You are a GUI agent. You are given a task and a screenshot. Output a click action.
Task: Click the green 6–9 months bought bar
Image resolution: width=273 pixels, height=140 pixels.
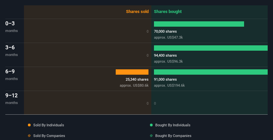coord(210,72)
